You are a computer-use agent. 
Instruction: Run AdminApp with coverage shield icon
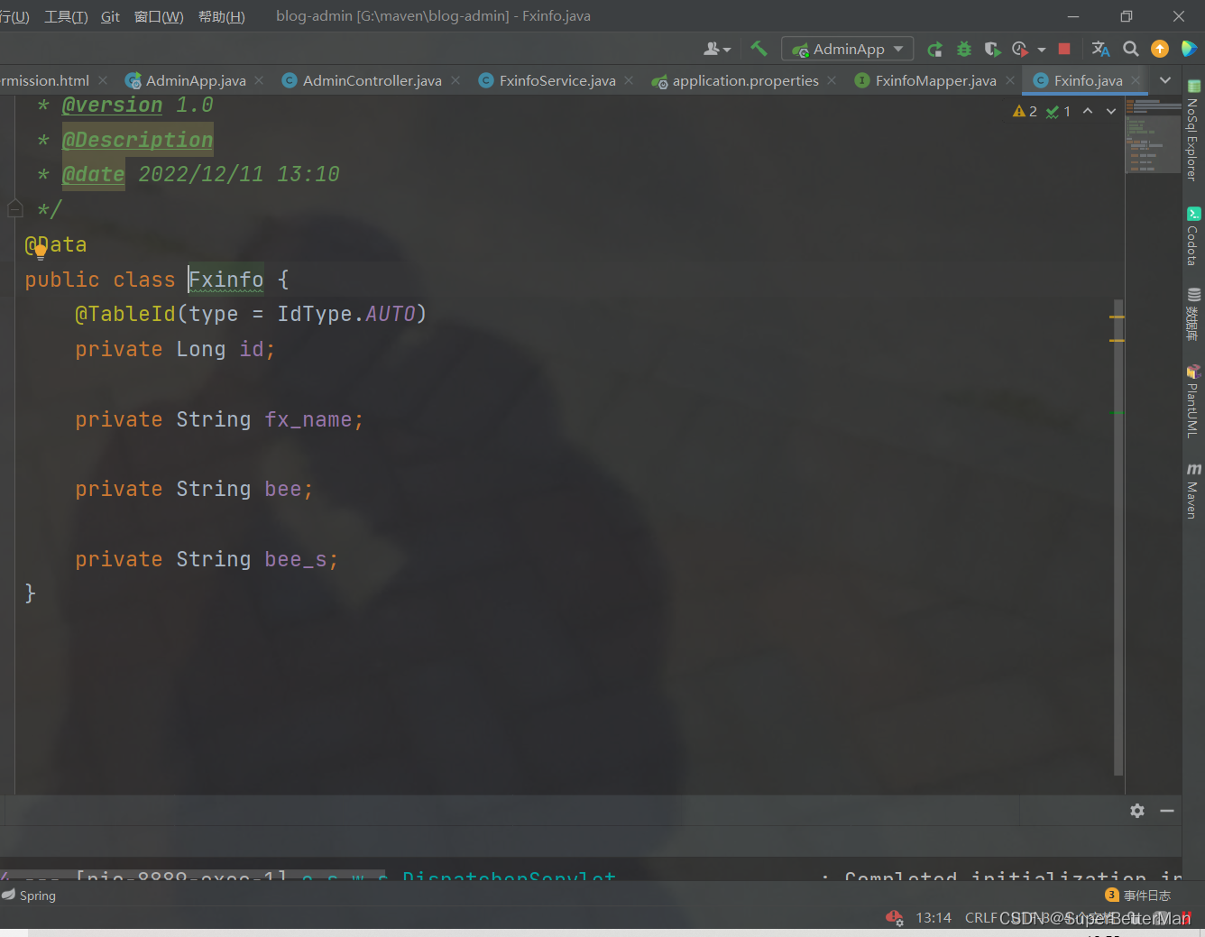pyautogui.click(x=992, y=49)
